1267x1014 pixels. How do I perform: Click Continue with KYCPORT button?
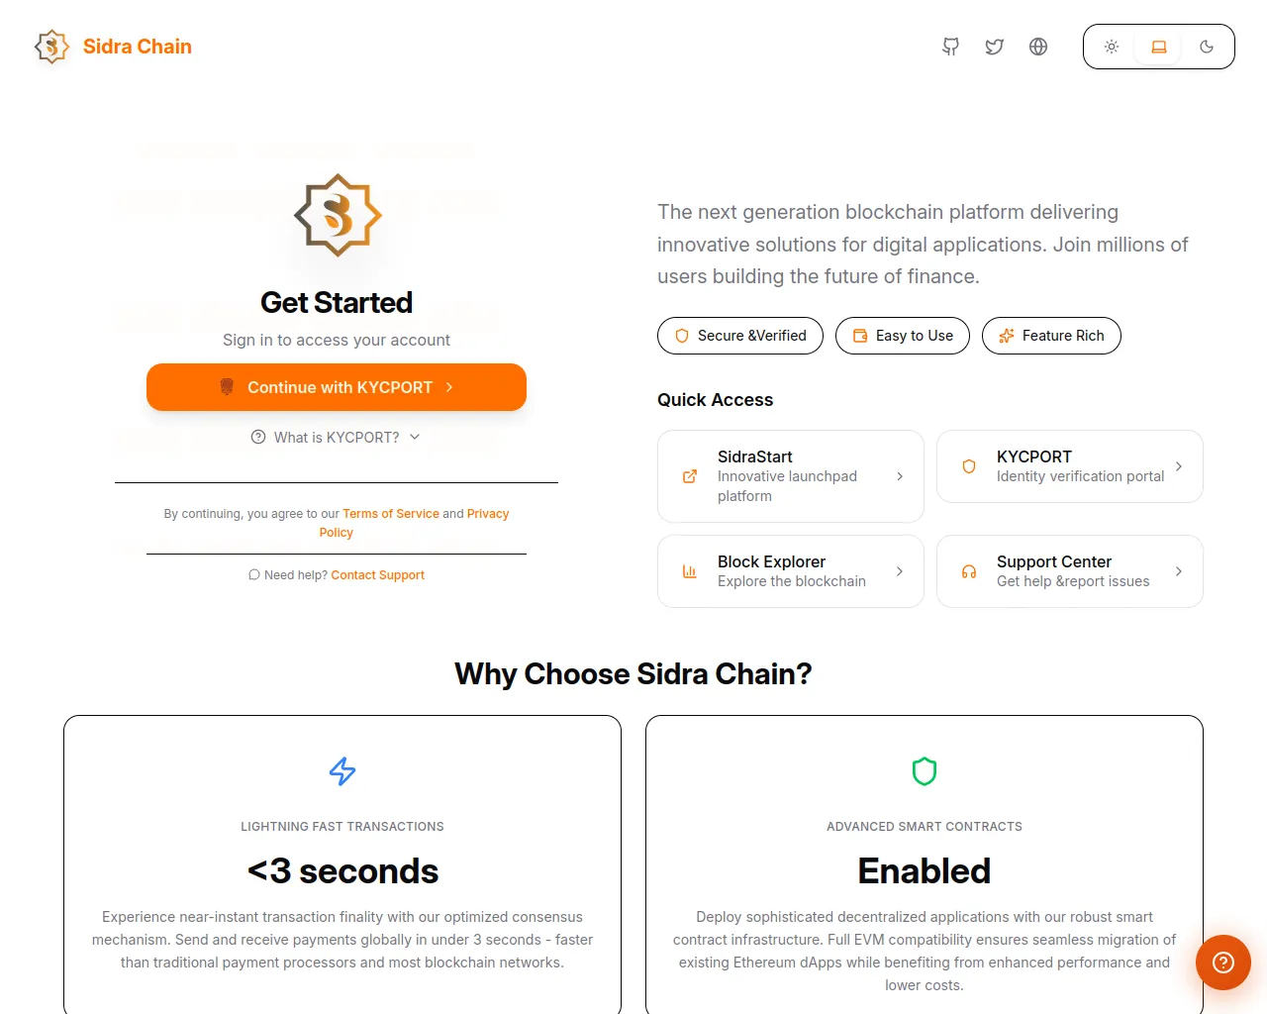[x=337, y=387]
